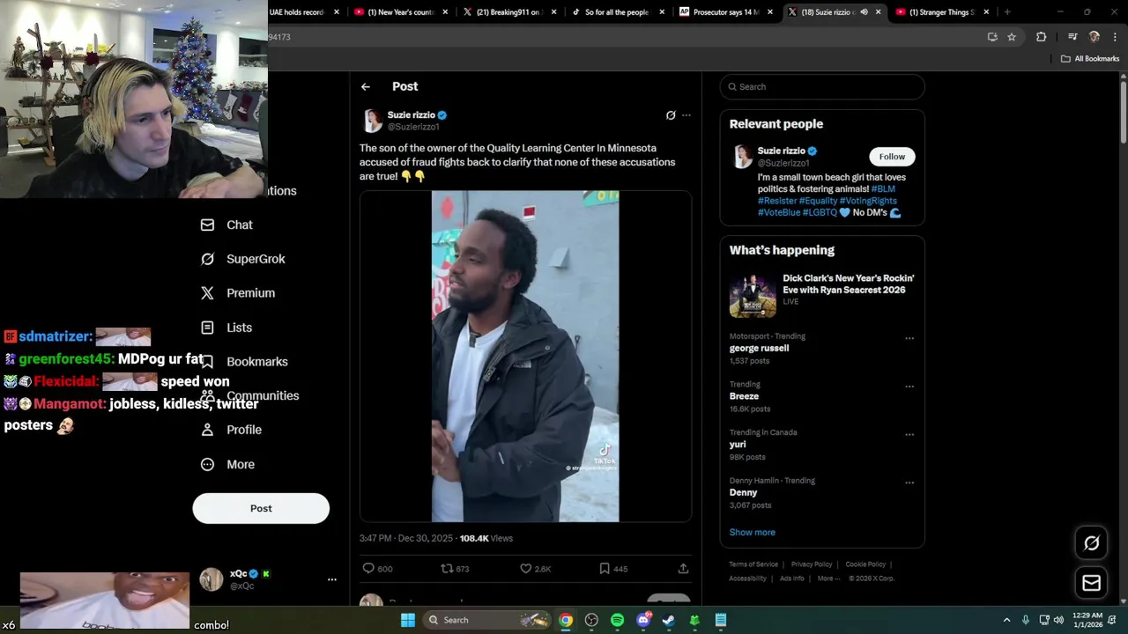This screenshot has height=634, width=1128.
Task: Click the reply icon with 600 replies
Action: tap(369, 569)
